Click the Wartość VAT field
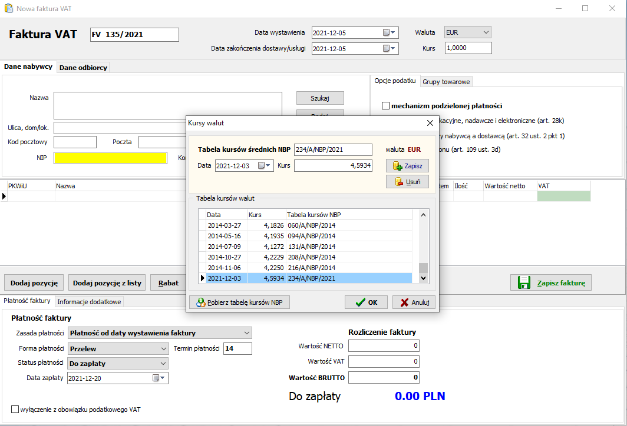Screen dimensions: 627x426 pos(384,361)
